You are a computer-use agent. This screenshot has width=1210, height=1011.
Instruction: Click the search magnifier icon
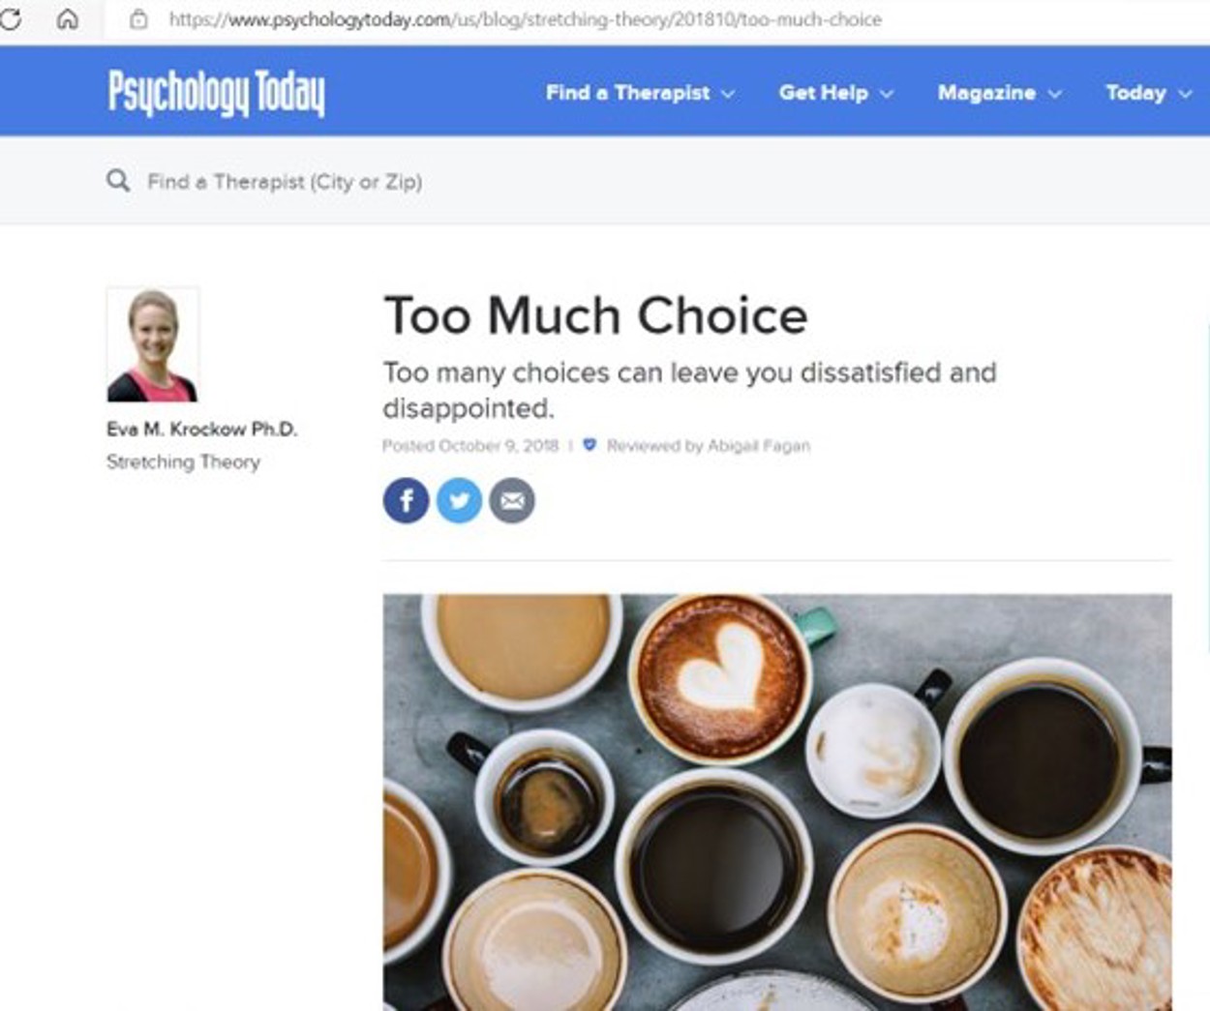[x=118, y=181]
